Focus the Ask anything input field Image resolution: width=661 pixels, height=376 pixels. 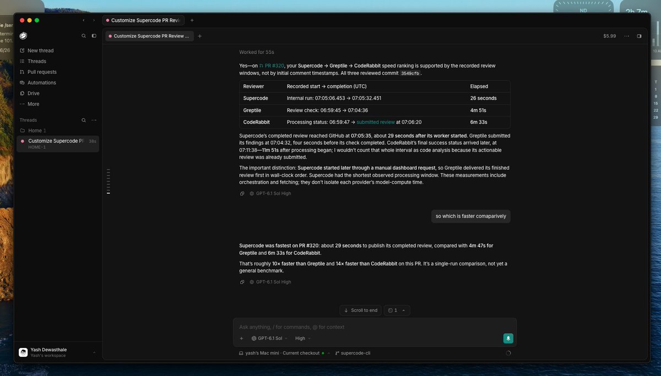point(375,327)
